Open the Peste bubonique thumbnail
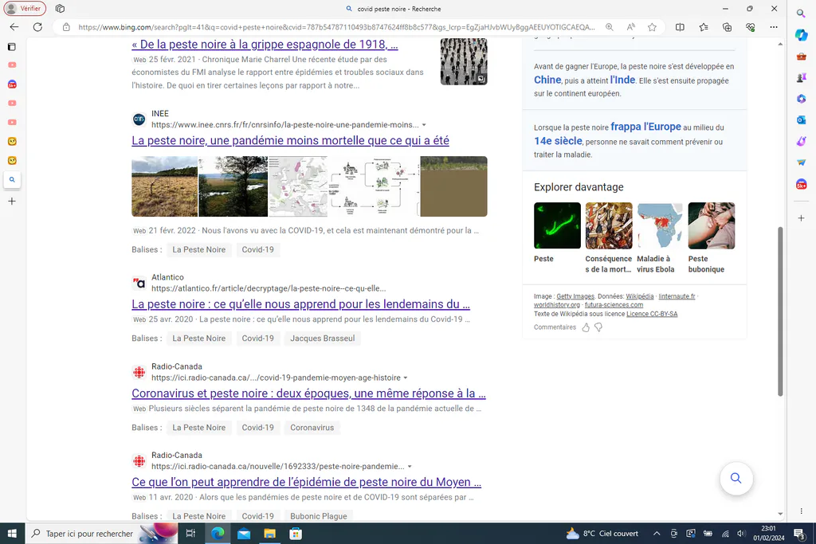The height and width of the screenshot is (544, 816). 712,225
